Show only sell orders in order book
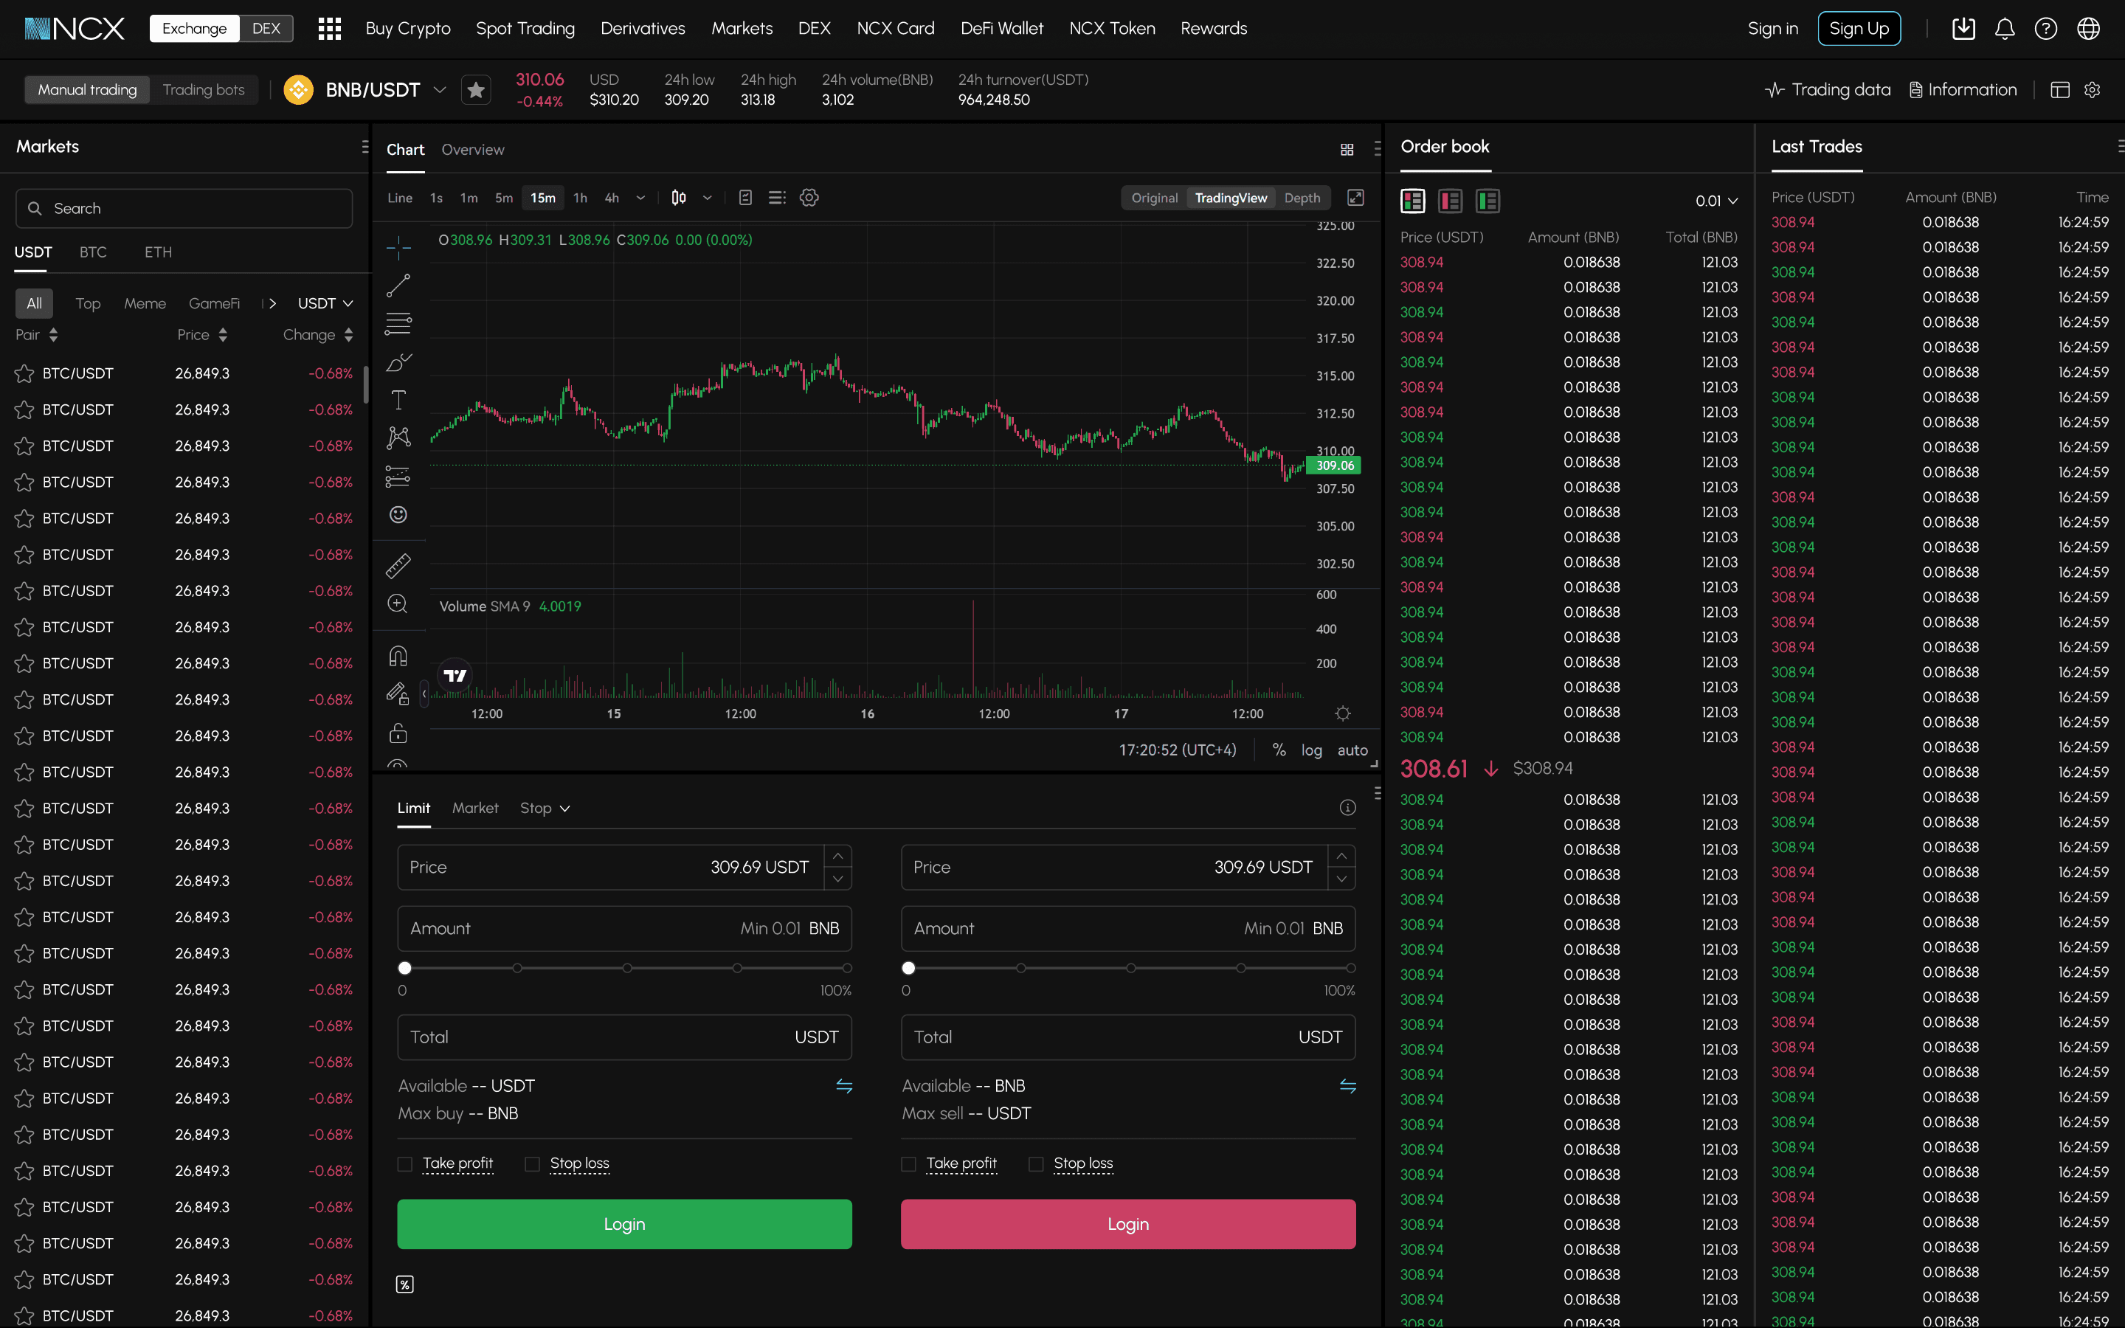Image resolution: width=2125 pixels, height=1328 pixels. click(1450, 201)
